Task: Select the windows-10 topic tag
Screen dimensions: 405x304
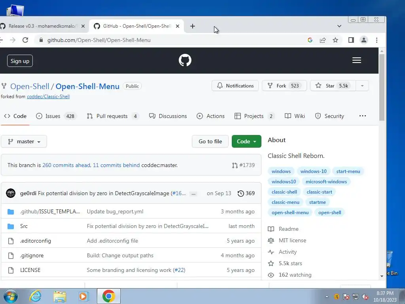Action: [x=313, y=171]
